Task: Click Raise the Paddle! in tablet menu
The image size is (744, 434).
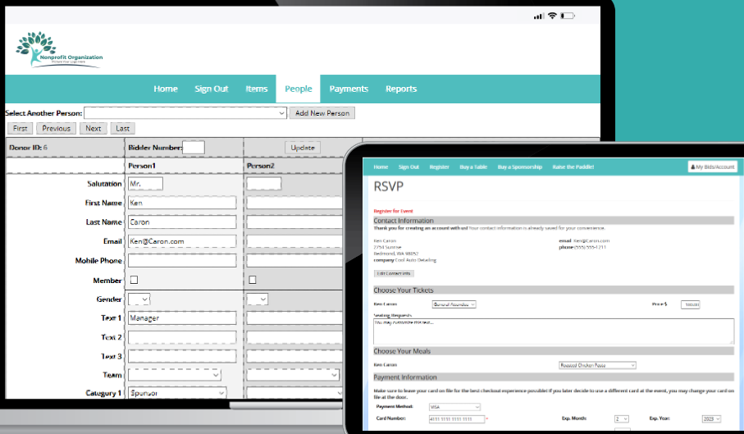Action: coord(573,167)
